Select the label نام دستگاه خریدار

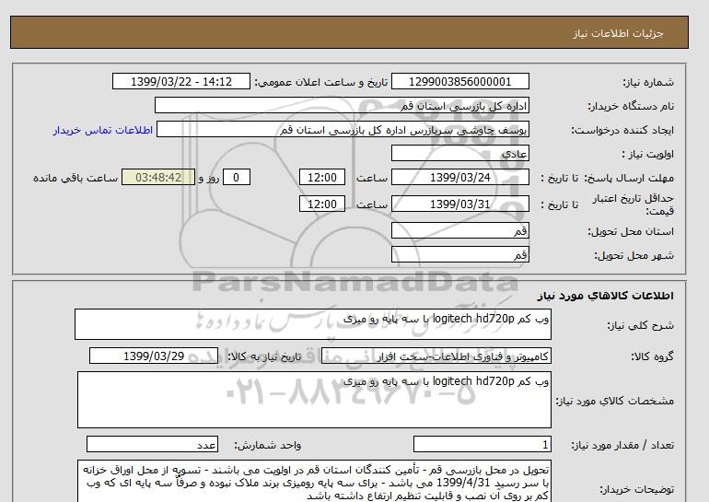631,106
